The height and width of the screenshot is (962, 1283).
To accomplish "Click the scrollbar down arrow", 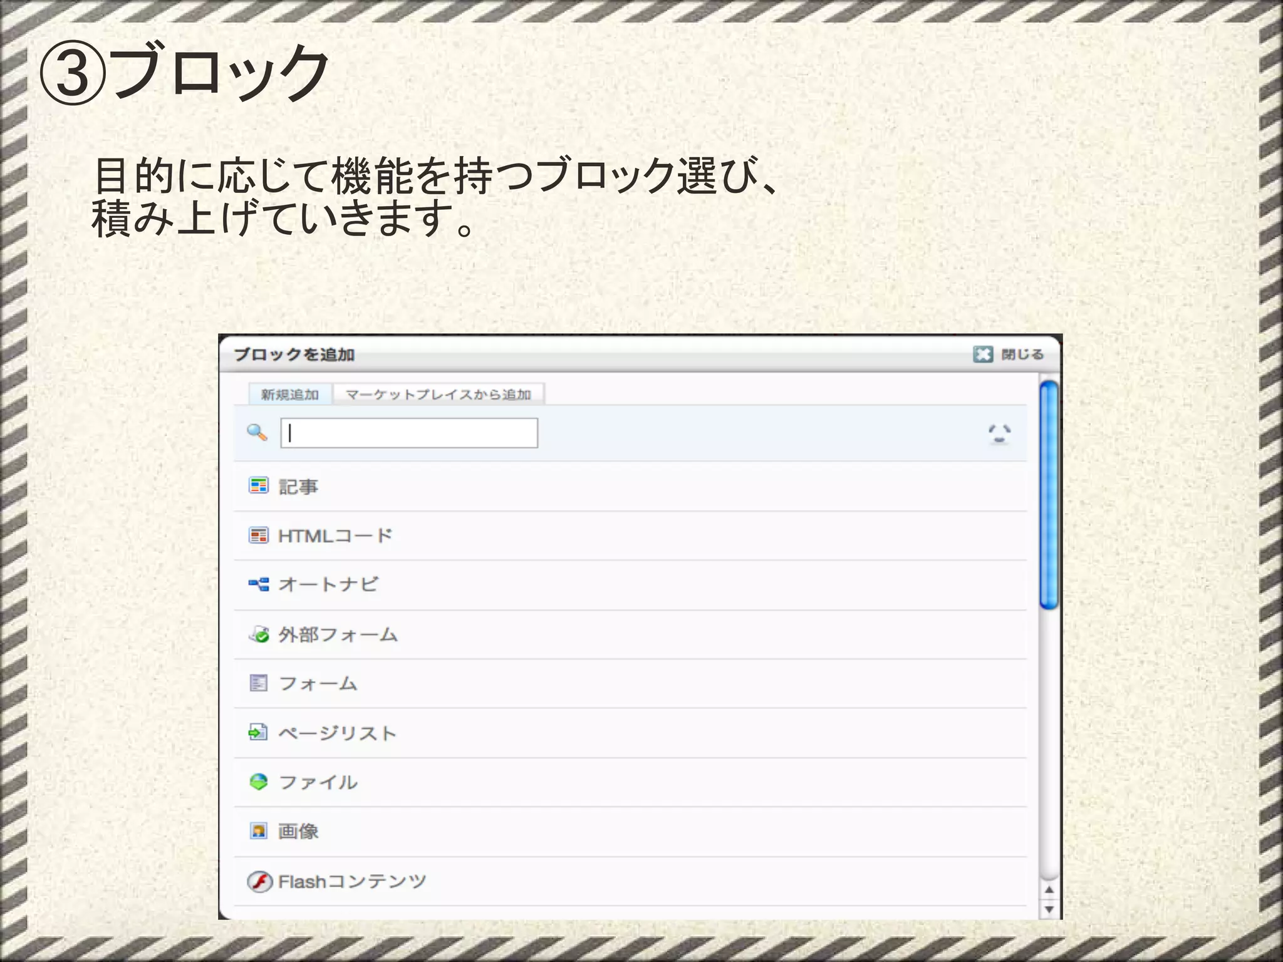I will (x=1049, y=909).
